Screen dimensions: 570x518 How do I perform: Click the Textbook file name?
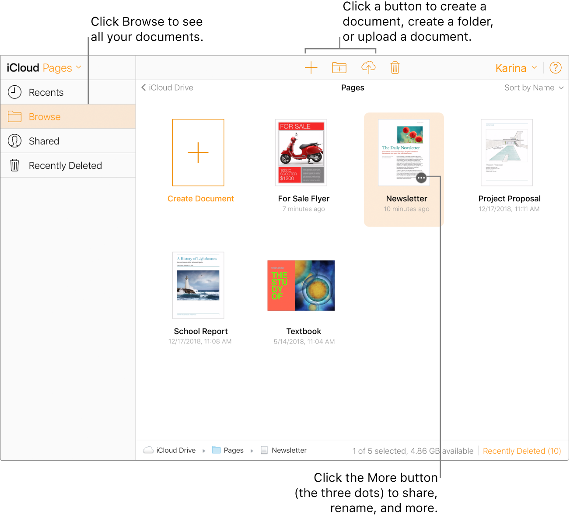304,331
